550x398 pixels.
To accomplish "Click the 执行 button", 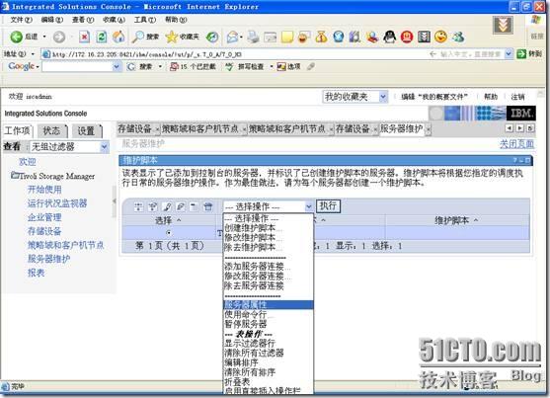I will pos(328,205).
